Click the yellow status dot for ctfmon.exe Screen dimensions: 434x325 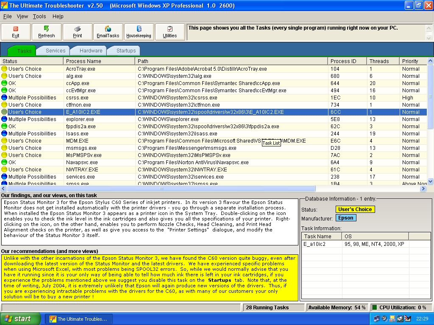coord(4,105)
